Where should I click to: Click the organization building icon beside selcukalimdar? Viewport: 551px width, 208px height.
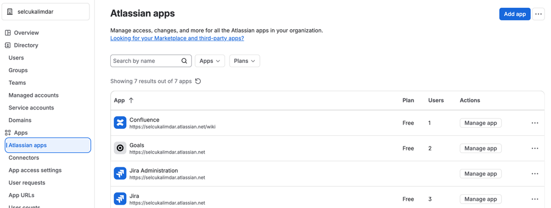10,12
